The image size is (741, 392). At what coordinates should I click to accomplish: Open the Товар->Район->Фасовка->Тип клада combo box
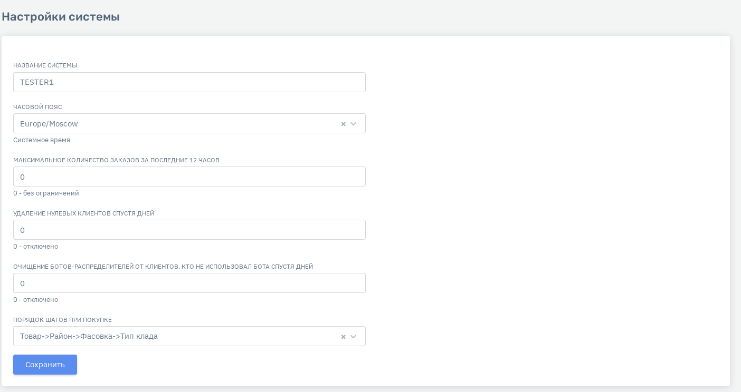click(x=174, y=336)
